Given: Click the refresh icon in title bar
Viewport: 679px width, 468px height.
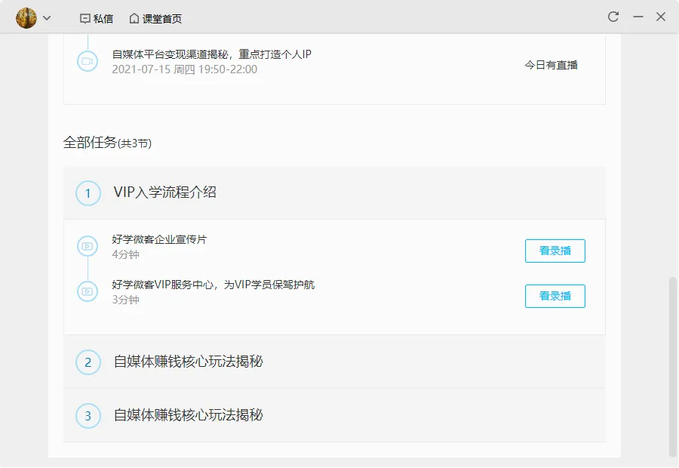Looking at the screenshot, I should point(613,17).
